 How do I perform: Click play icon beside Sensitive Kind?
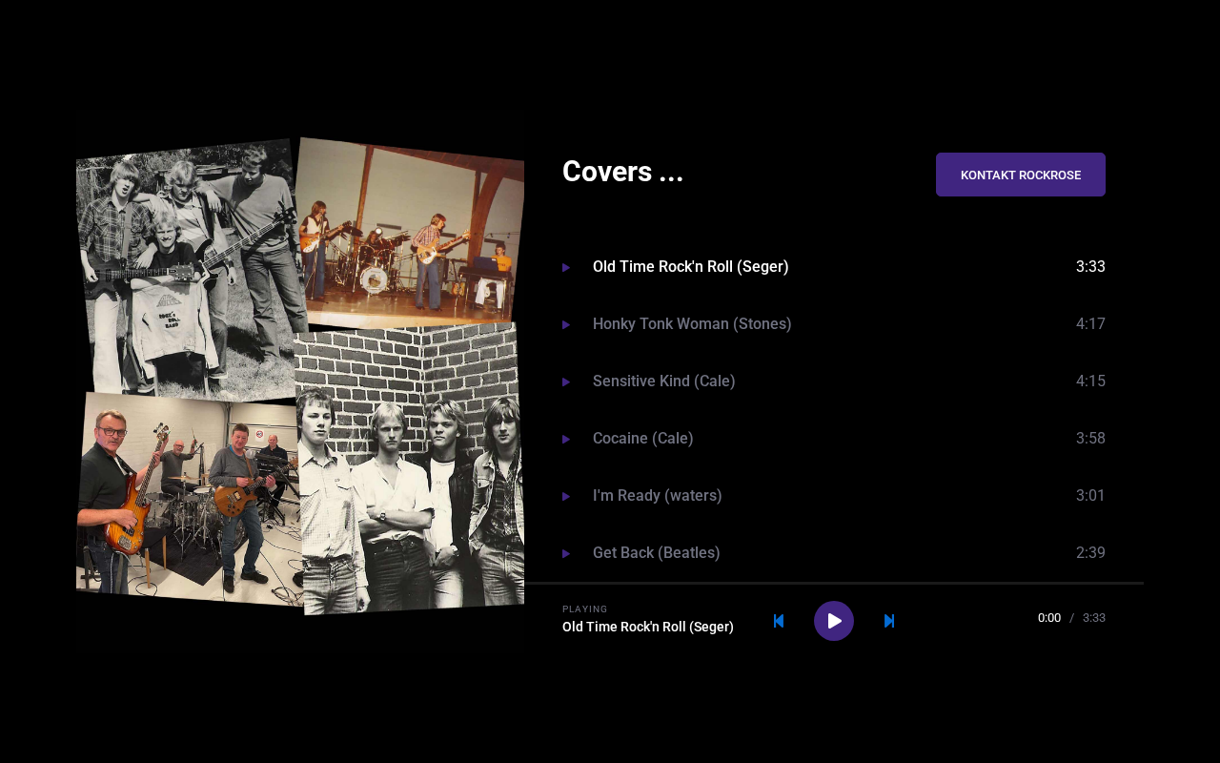click(566, 381)
